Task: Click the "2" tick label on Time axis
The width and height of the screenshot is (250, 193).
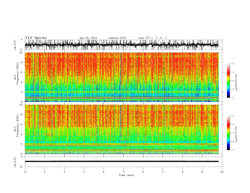Action: (x=64, y=172)
